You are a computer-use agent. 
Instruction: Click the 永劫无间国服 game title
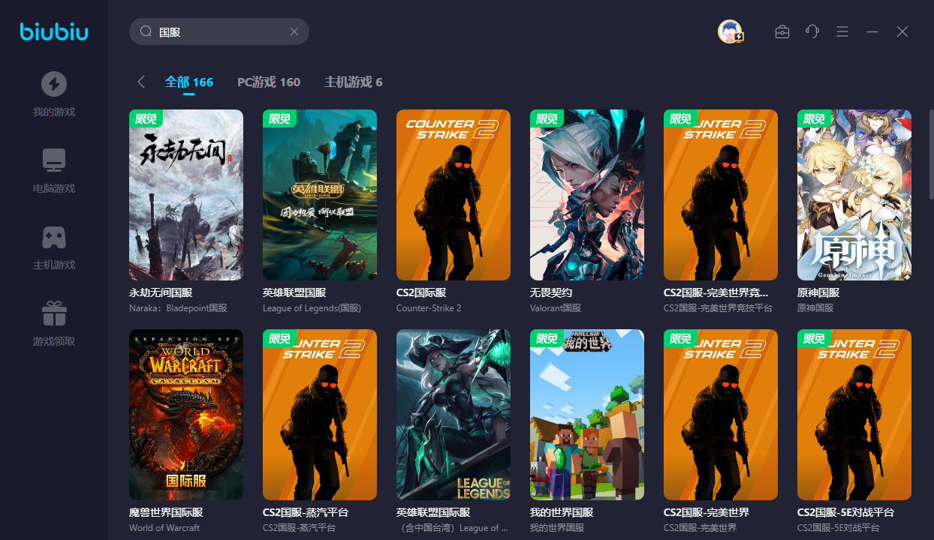pos(160,292)
